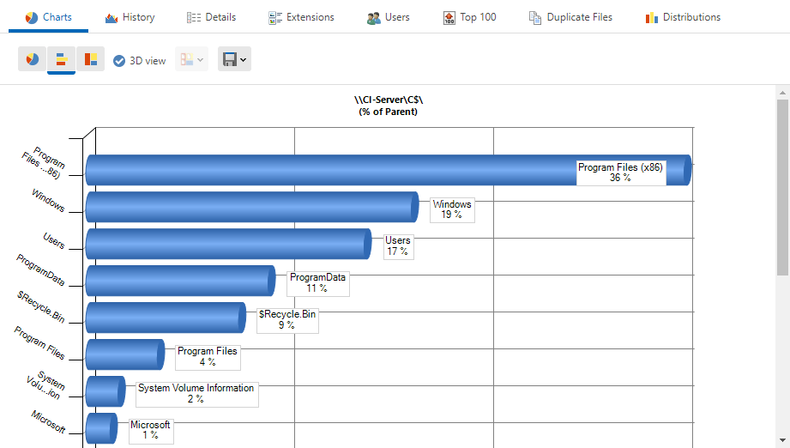The image size is (790, 448).
Task: Click the Users tab icon
Action: [373, 18]
